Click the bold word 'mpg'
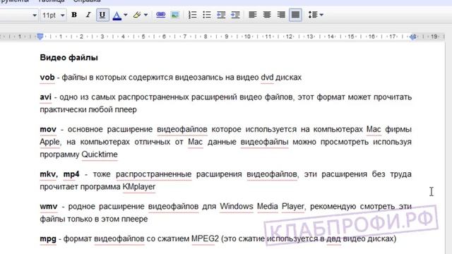Image resolution: width=452 pixels, height=254 pixels. tap(48, 239)
